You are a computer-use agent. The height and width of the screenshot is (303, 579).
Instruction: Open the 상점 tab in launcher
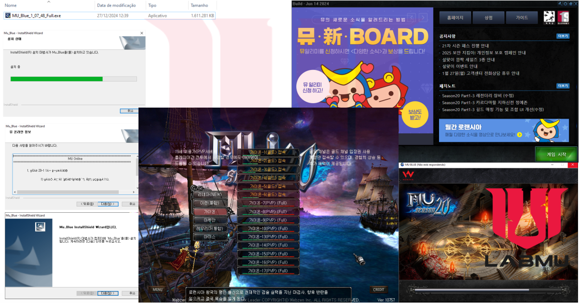pyautogui.click(x=488, y=18)
